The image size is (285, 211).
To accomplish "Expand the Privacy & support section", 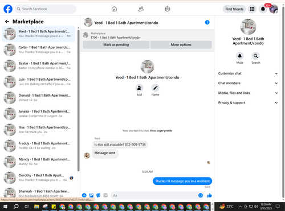I will pos(248,103).
